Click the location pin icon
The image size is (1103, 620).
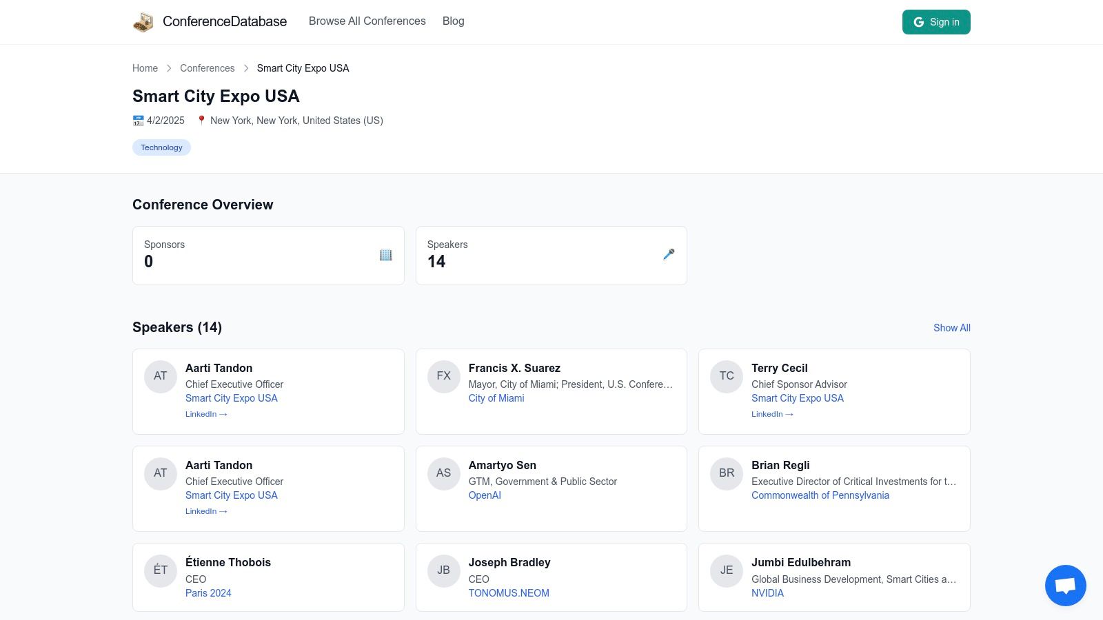(x=201, y=120)
